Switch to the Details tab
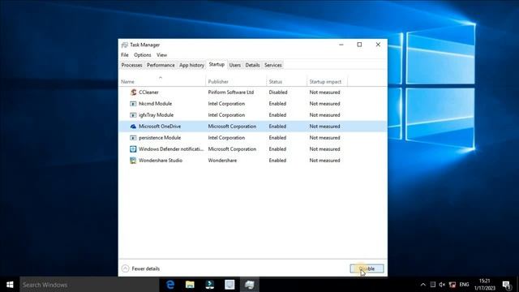The height and width of the screenshot is (292, 519). (252, 65)
